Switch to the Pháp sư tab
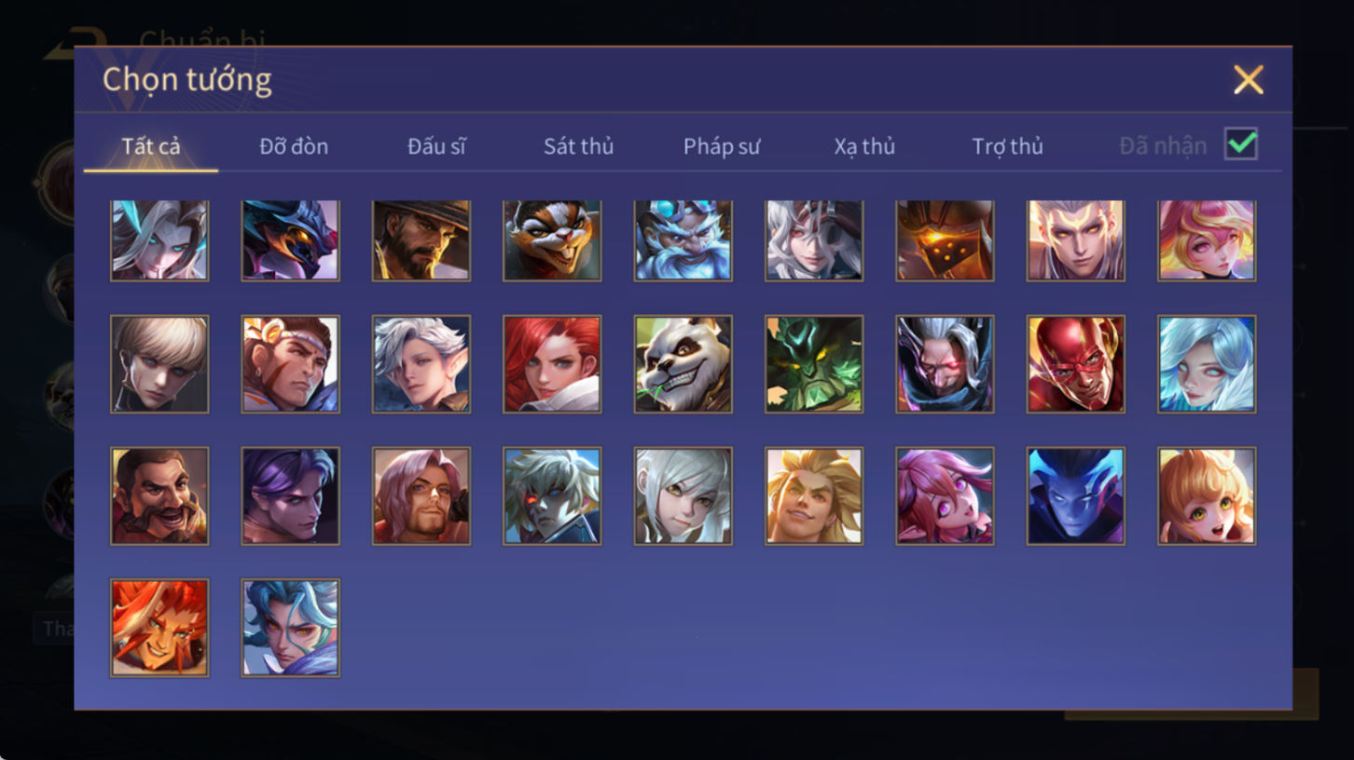This screenshot has height=760, width=1354. [722, 146]
